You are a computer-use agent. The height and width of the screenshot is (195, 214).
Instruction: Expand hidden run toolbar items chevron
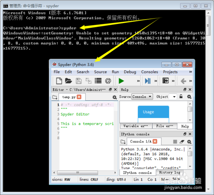[x=138, y=81]
